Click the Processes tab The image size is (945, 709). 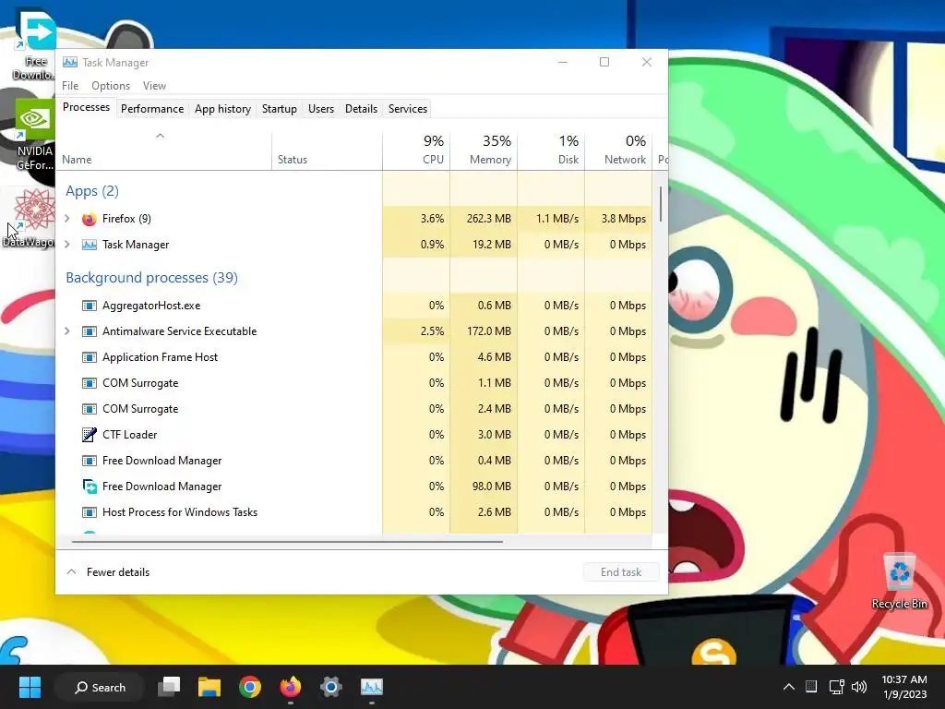86,107
